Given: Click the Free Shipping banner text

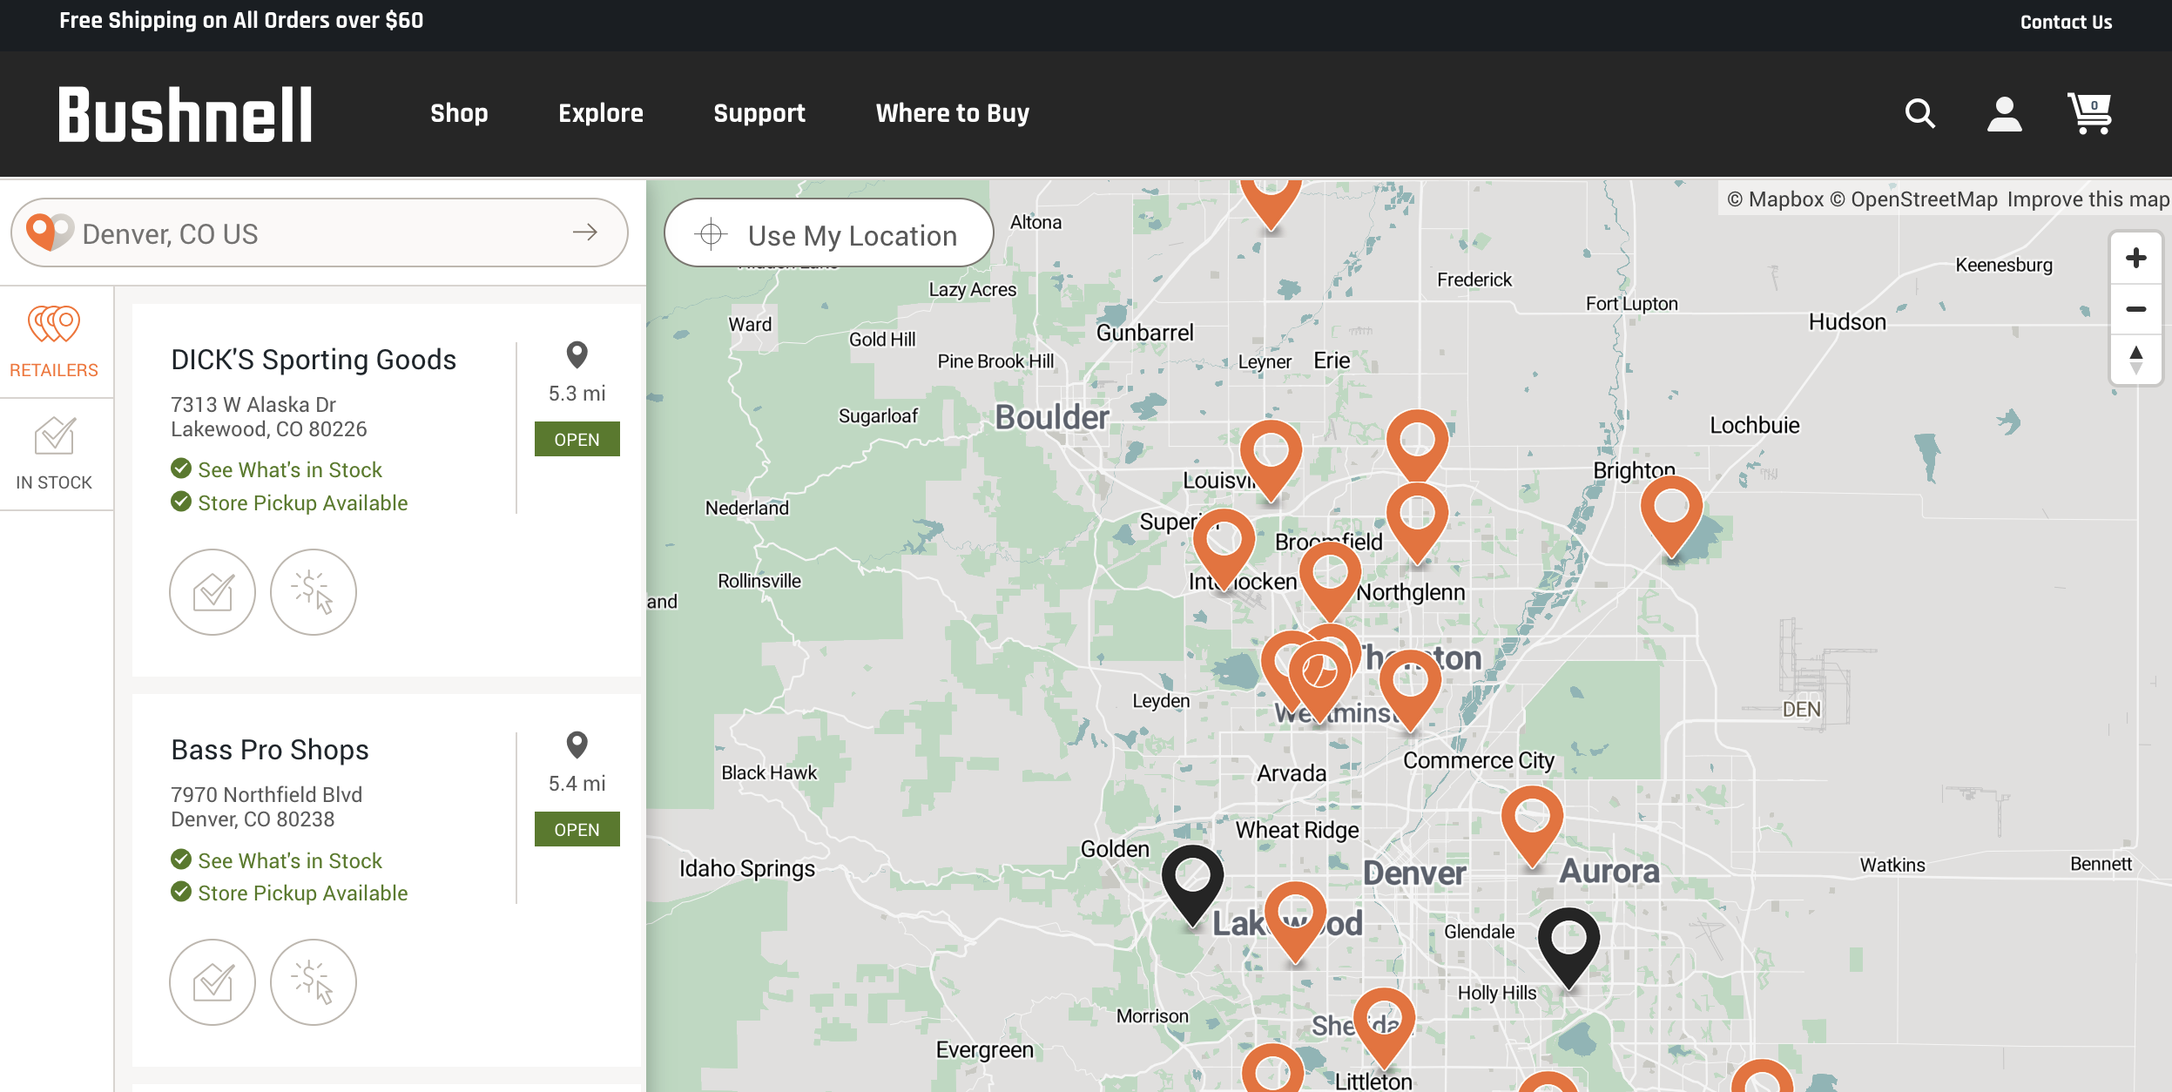Looking at the screenshot, I should (x=241, y=20).
